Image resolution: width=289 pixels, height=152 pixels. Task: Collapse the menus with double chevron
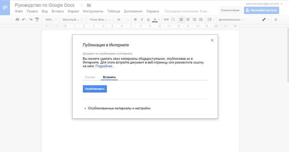click(276, 20)
